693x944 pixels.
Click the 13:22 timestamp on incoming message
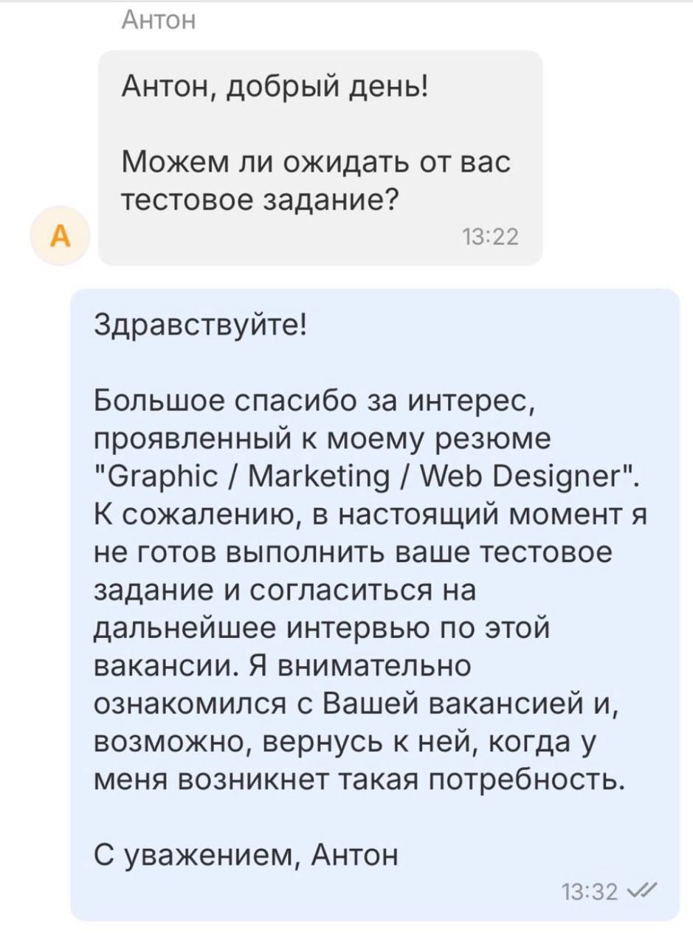490,237
